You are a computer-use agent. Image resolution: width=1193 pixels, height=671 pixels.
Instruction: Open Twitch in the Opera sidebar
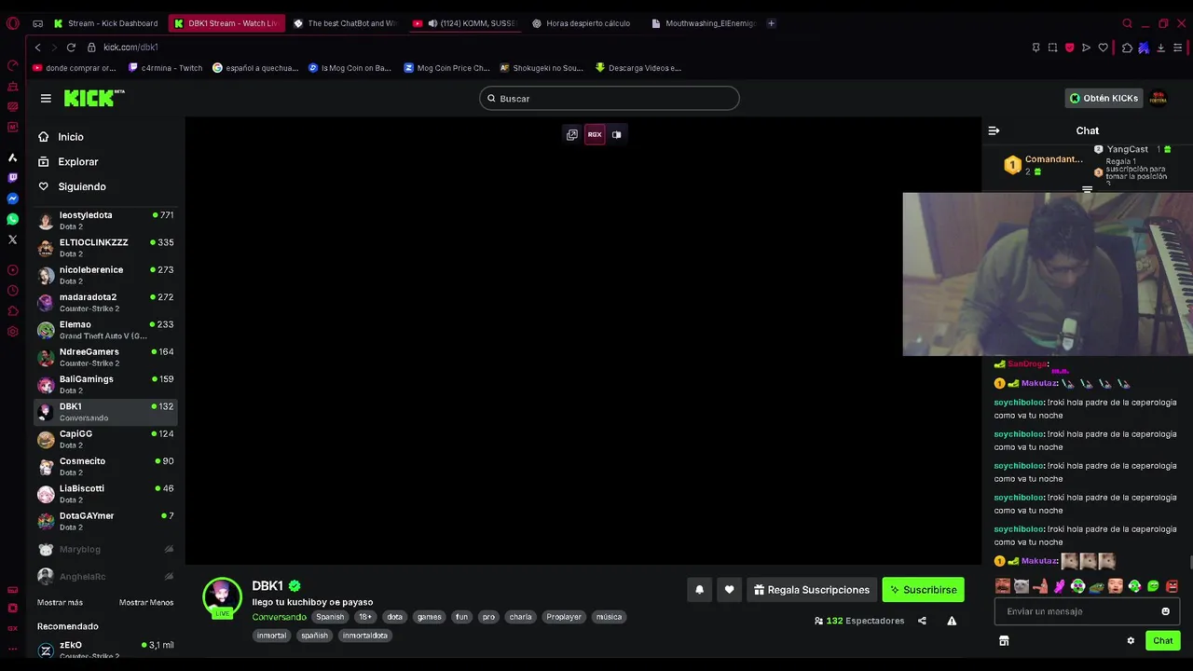12,178
